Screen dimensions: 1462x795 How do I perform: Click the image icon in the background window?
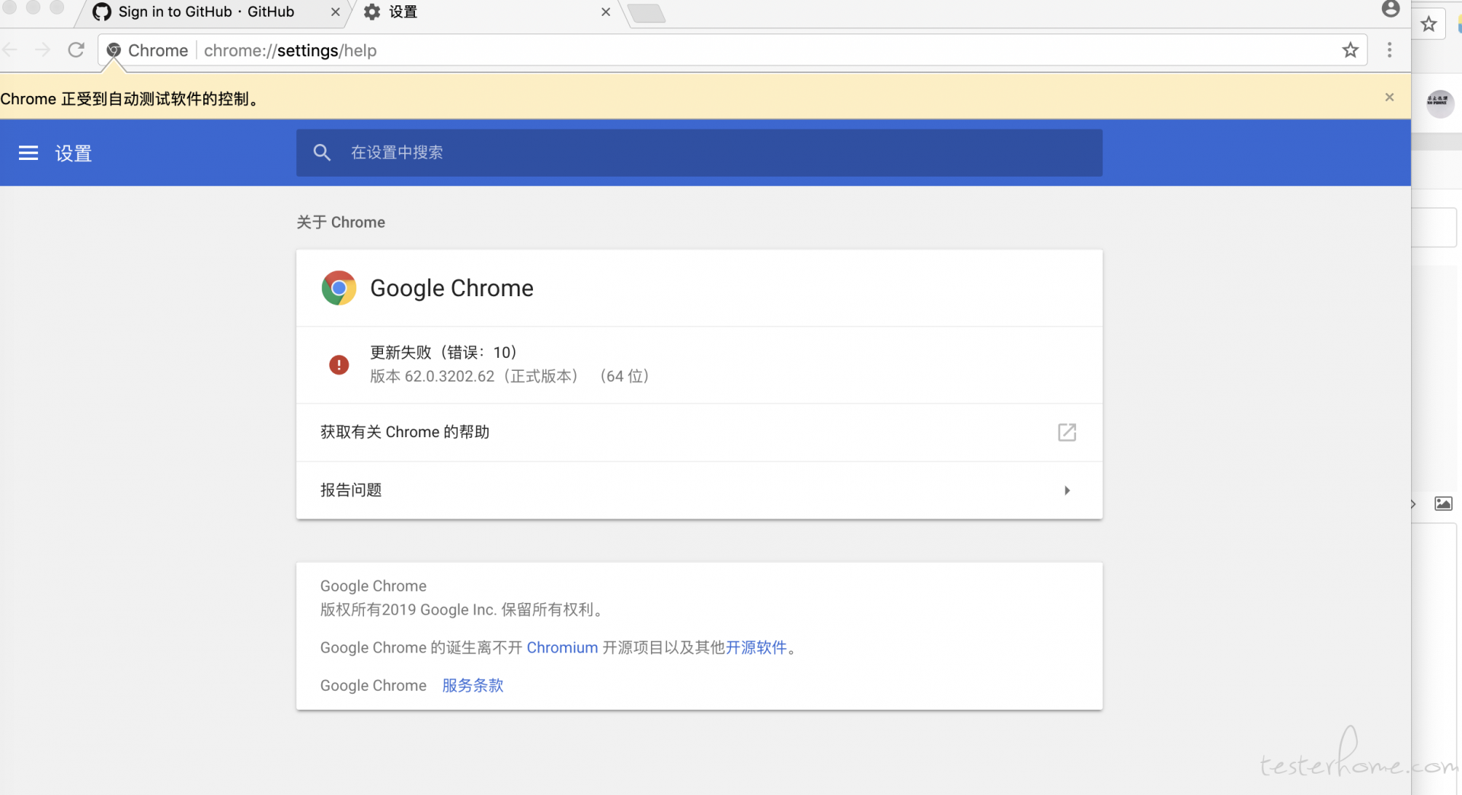1443,503
